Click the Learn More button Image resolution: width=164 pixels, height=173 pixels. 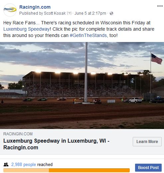(147, 142)
